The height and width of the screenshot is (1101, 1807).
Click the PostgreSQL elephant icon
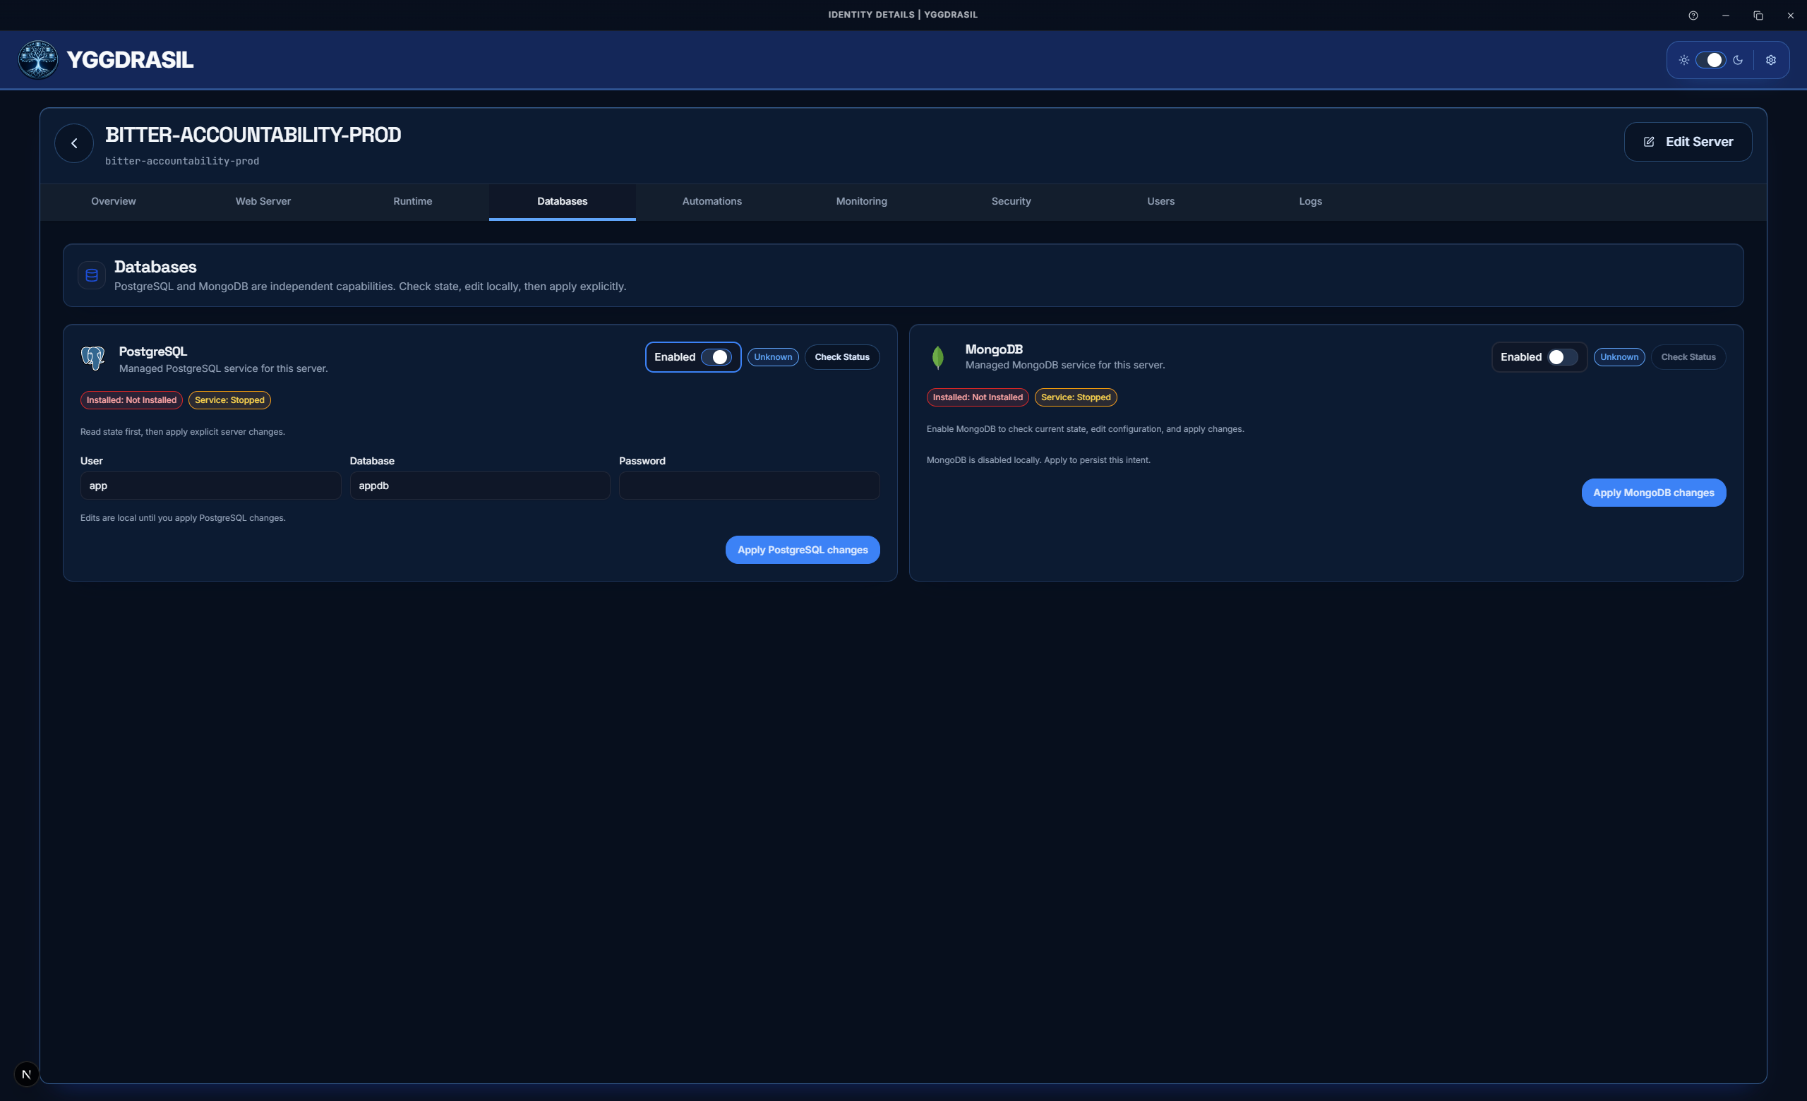point(93,358)
